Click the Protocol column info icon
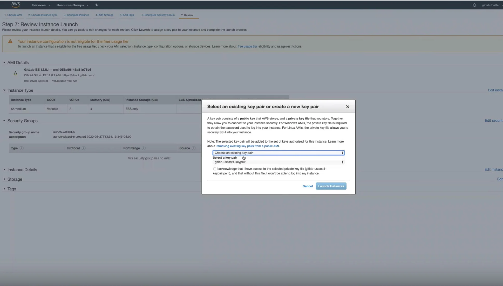 (84, 148)
